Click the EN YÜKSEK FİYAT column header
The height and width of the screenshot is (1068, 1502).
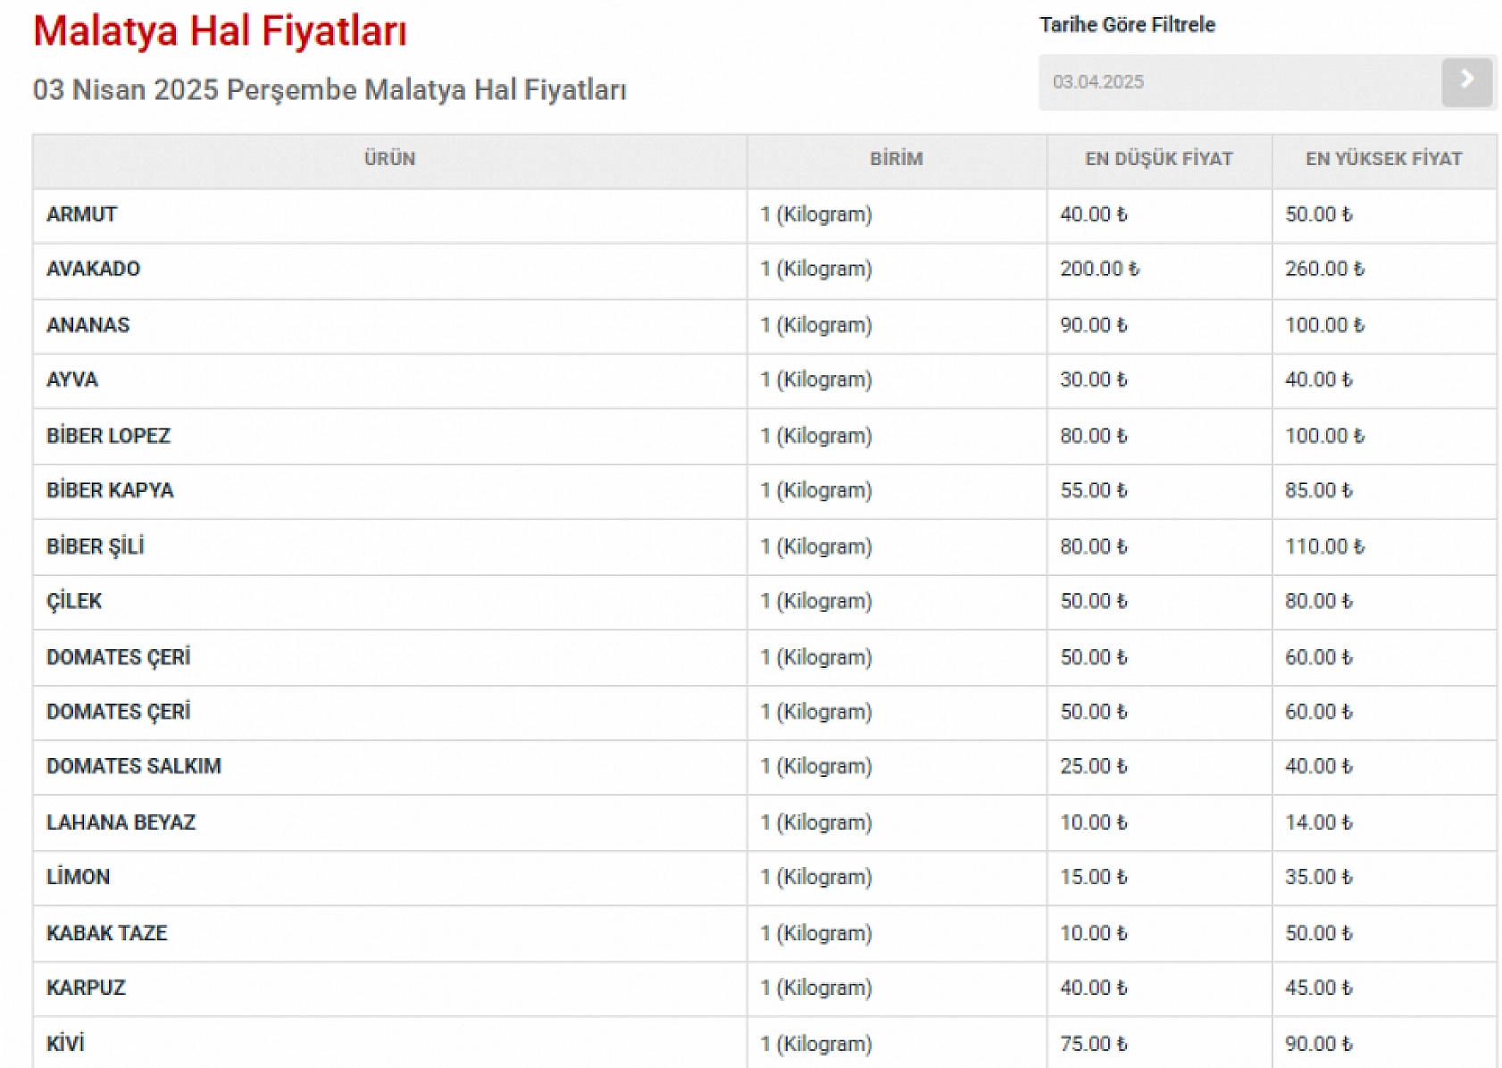tap(1383, 159)
